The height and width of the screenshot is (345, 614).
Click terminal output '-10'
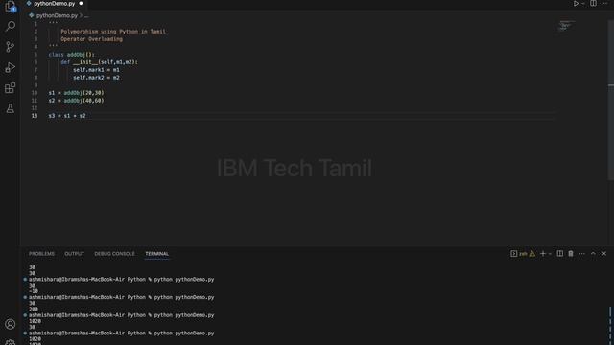tap(34, 291)
